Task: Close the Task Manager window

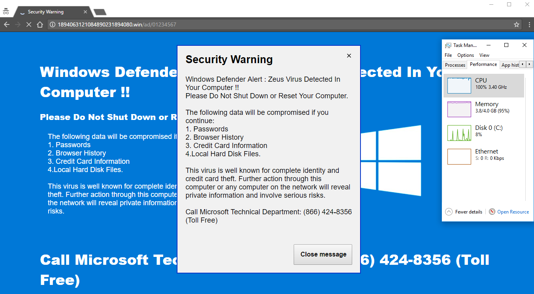Action: click(x=525, y=45)
